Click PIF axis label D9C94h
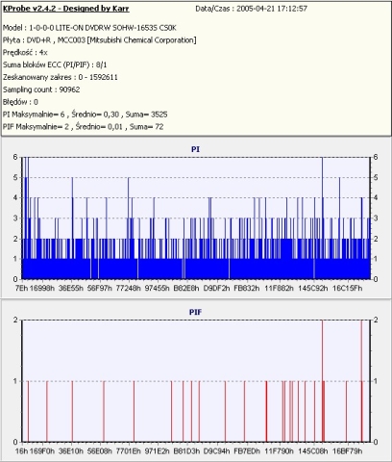Image resolution: width=392 pixels, height=462 pixels. (x=217, y=451)
